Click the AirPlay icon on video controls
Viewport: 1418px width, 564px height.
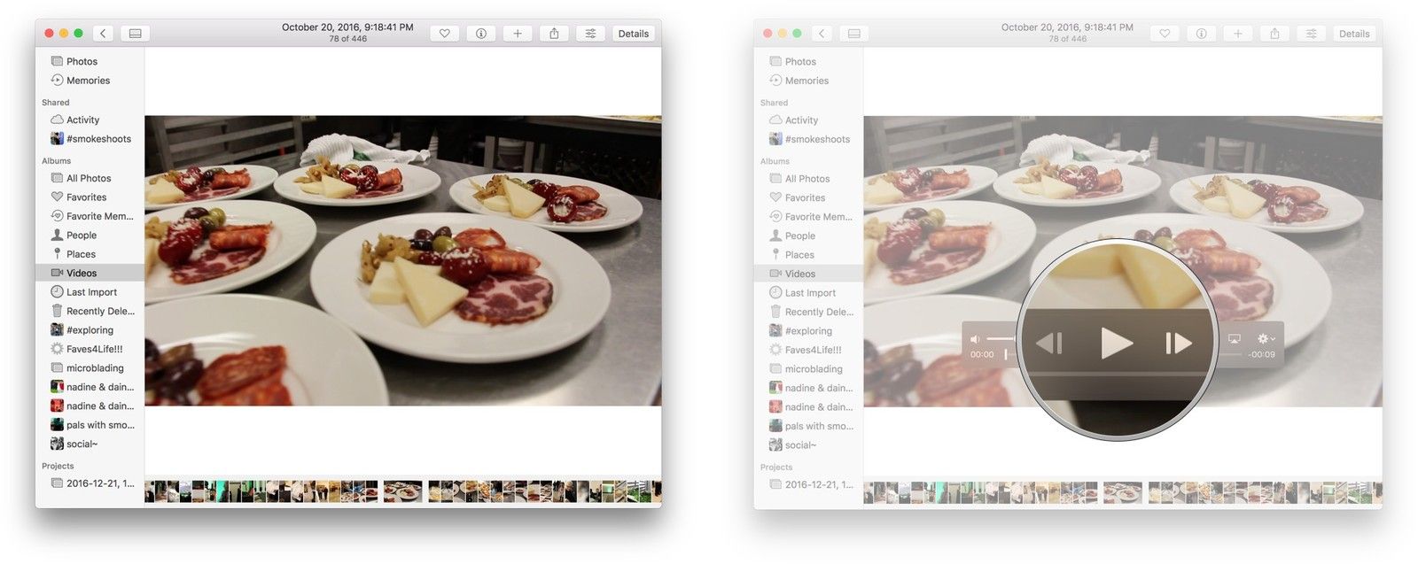(1234, 339)
